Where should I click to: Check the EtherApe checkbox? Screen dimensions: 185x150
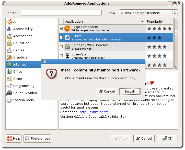(61, 56)
